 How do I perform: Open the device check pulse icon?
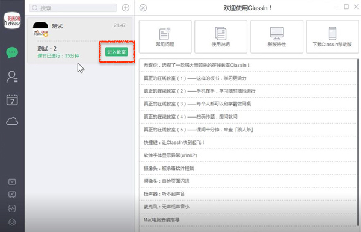click(12, 208)
